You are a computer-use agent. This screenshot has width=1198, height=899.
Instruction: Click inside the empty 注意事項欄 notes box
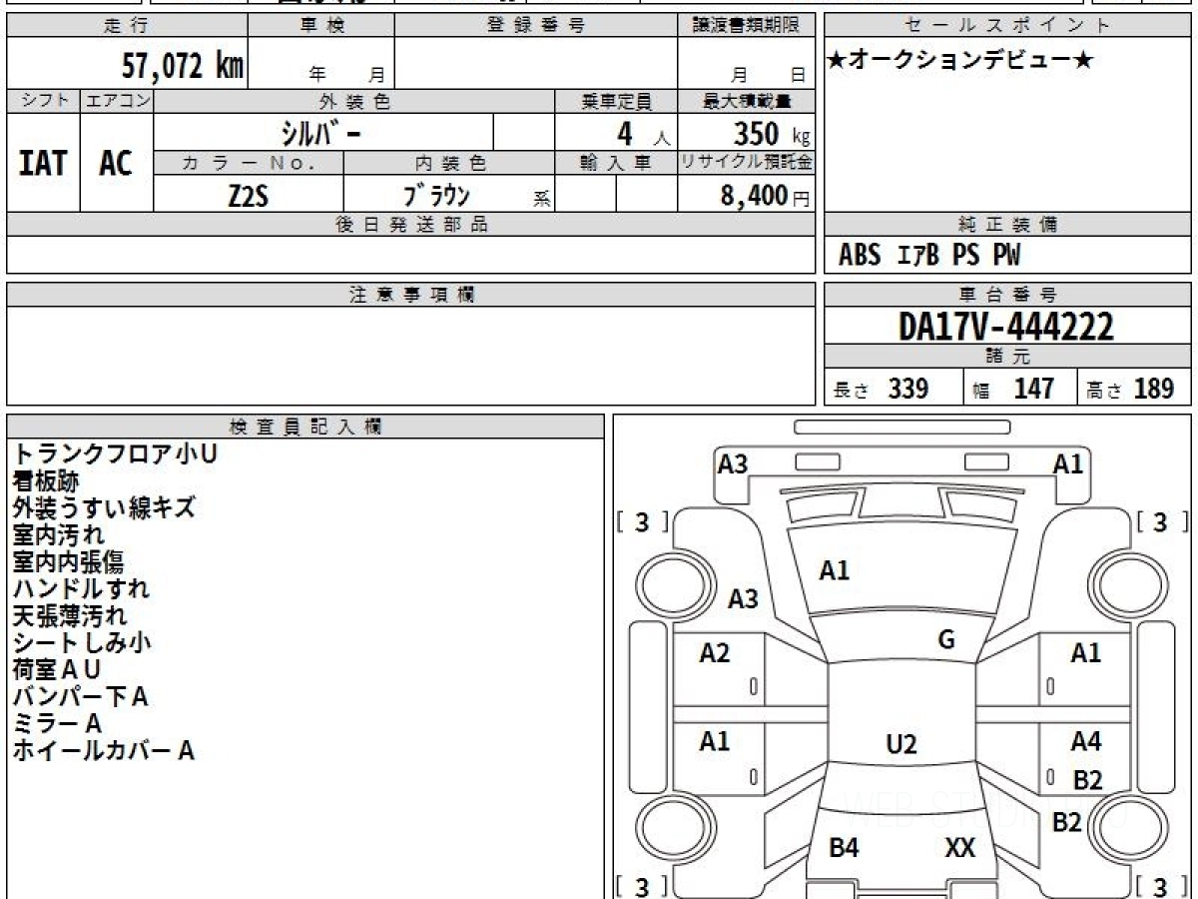coord(410,355)
